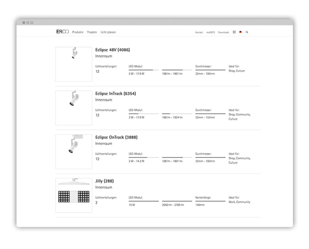
Task: Click '15 W' value for Jilly
Action: pyautogui.click(x=132, y=205)
